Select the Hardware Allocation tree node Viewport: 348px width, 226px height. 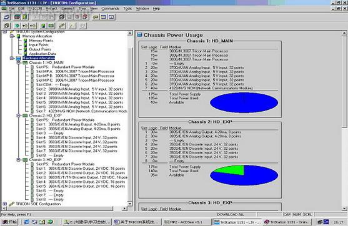pos(38,58)
